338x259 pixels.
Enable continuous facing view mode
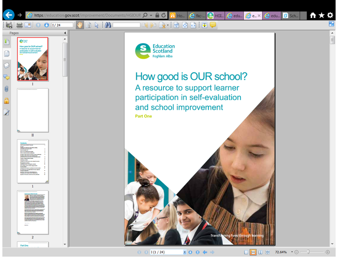(x=267, y=252)
